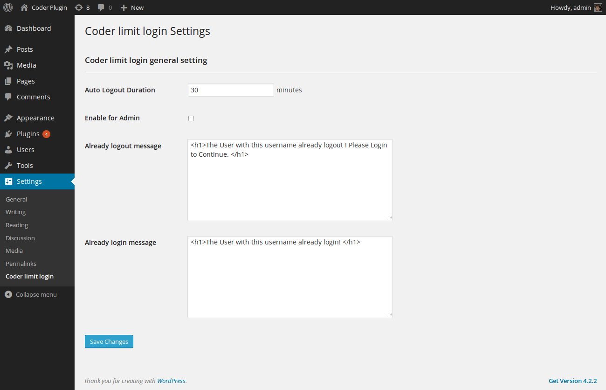Open the WordPress logo menu

[8, 7]
